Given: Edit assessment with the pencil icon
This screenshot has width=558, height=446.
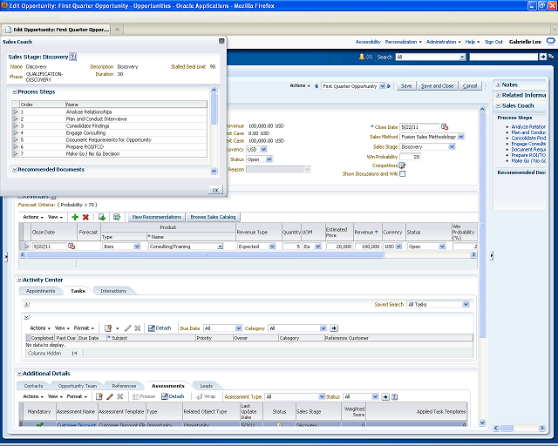Looking at the screenshot, I should tap(110, 396).
